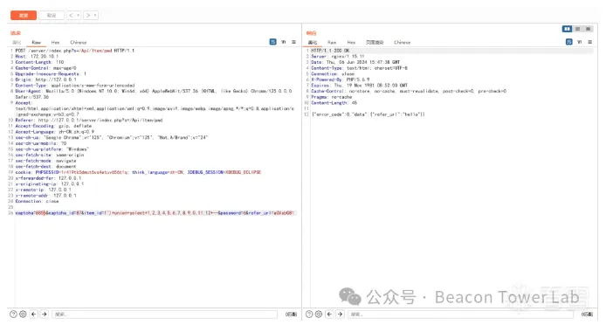Click the cookie PHPSESSID header line
Viewport: 606px width, 332px height.
point(138,172)
